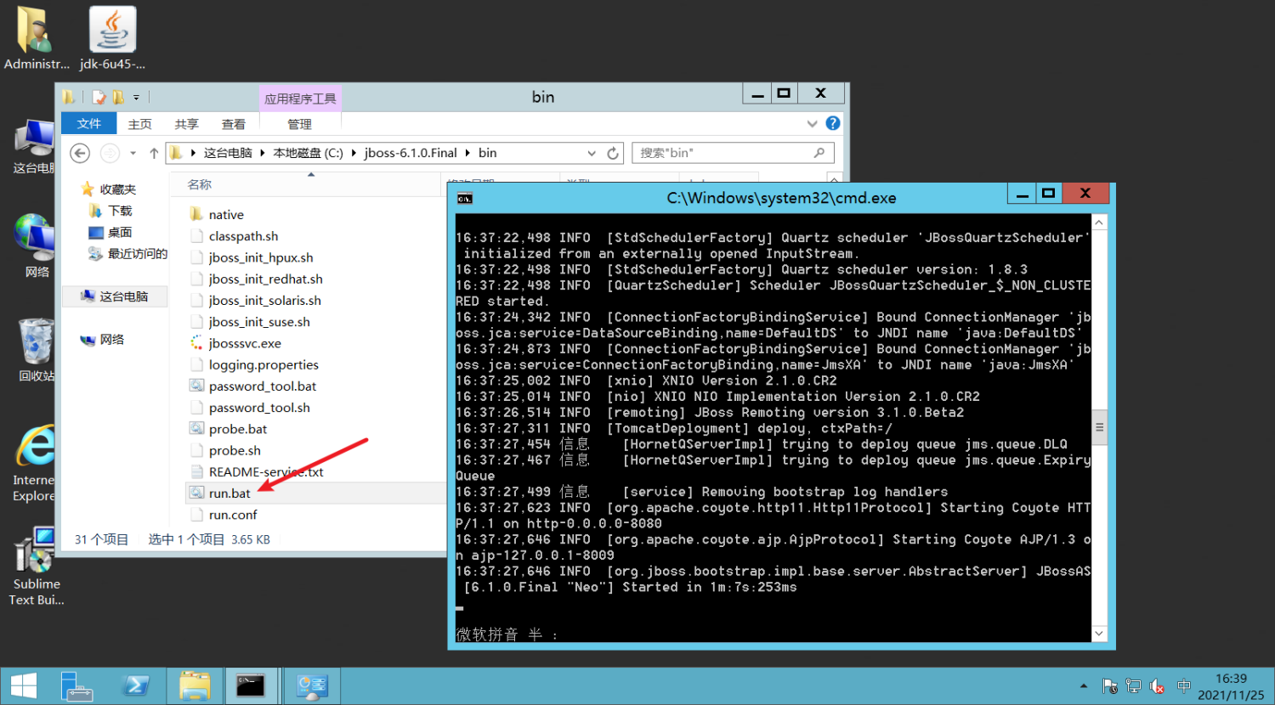1275x705 pixels.
Task: Click 这台电脑 in the address path
Action: [228, 153]
